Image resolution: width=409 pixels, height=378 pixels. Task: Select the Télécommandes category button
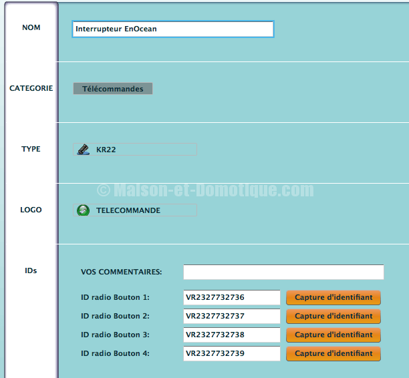pos(113,89)
